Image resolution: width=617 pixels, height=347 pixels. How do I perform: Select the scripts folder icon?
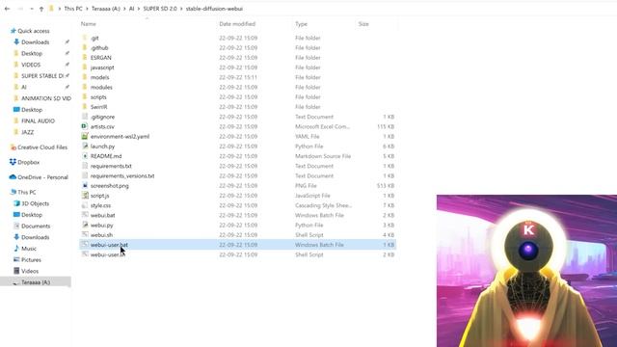coord(84,96)
